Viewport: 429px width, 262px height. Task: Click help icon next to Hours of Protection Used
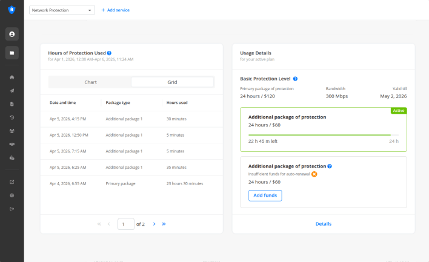pyautogui.click(x=109, y=53)
